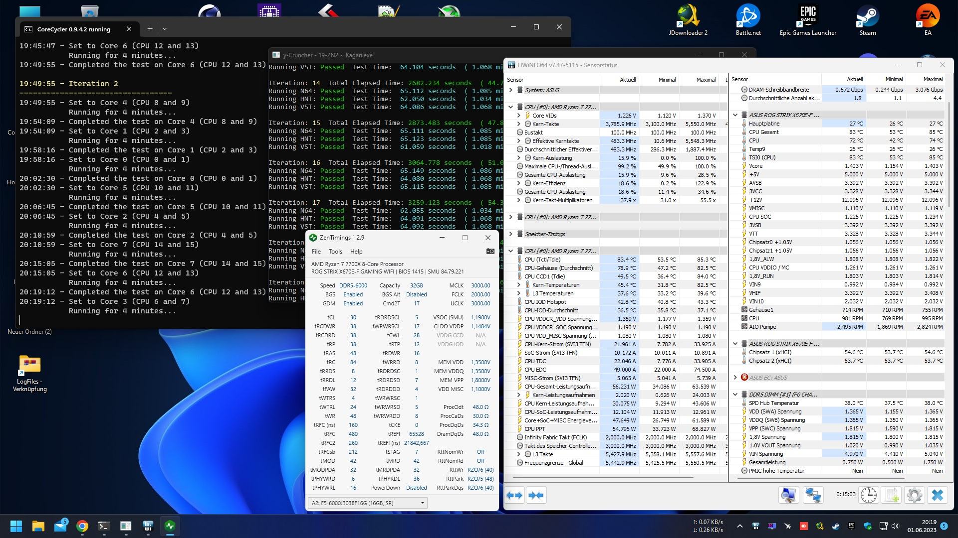
Task: Click Windows Security tray icon
Action: (868, 526)
